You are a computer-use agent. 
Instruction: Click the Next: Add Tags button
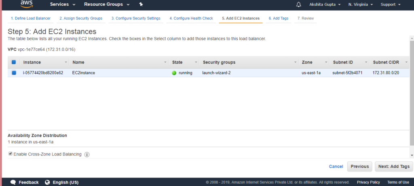pos(394,167)
